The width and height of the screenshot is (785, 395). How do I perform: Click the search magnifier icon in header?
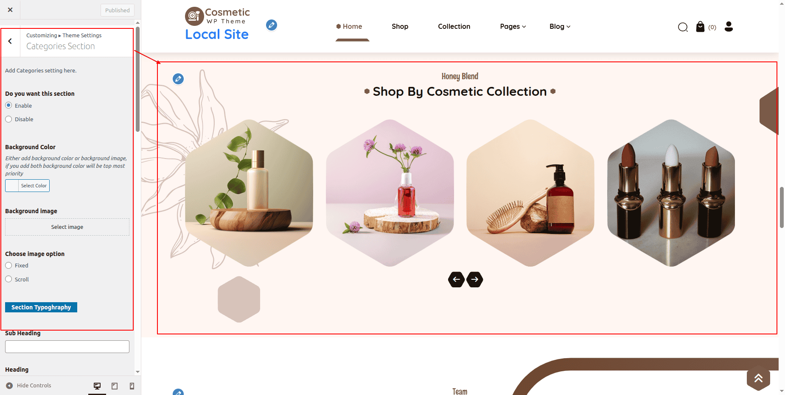pos(683,28)
